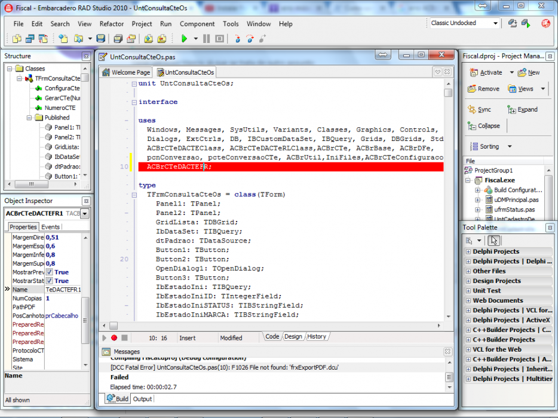Click the Activate project icon

pos(486,73)
